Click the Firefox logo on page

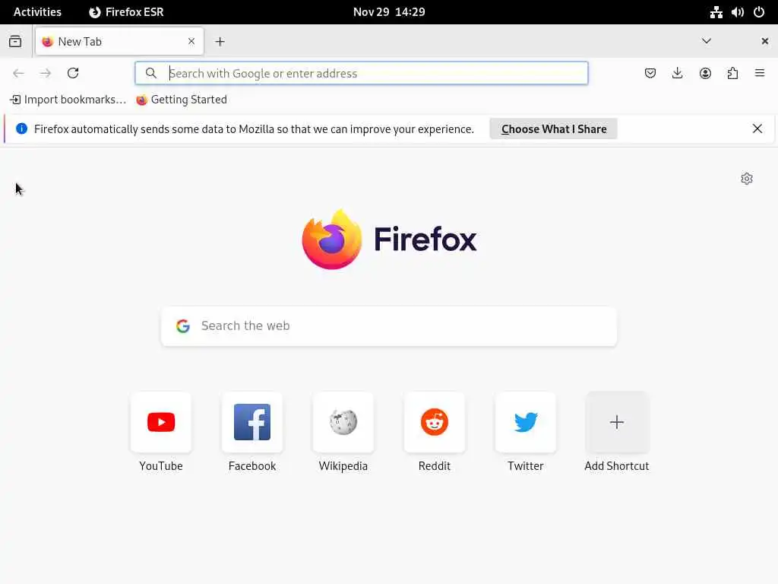pos(389,240)
